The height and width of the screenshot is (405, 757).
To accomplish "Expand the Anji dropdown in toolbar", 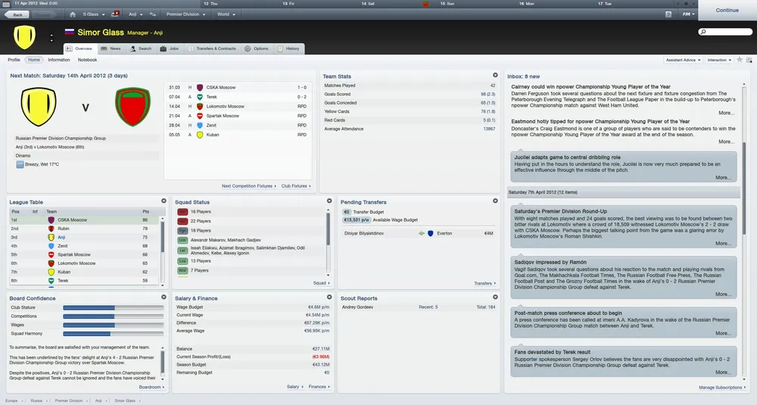I will 136,14.
